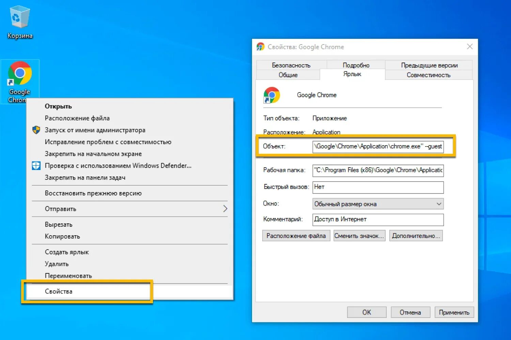Click the Приложение object type text
The height and width of the screenshot is (340, 511).
(329, 118)
